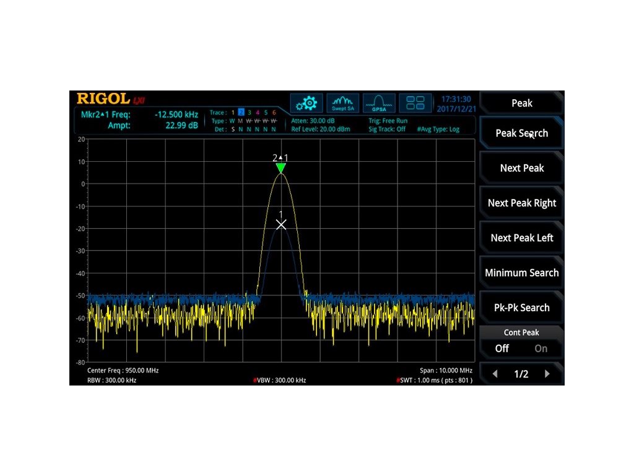Select trace 2 in the trace indicator
Viewport: 634px width, 476px height.
(x=241, y=113)
